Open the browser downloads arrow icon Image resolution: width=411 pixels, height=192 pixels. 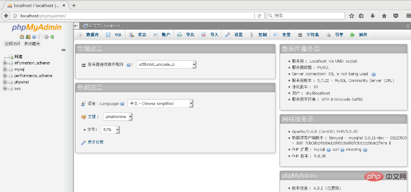pyautogui.click(x=373, y=16)
